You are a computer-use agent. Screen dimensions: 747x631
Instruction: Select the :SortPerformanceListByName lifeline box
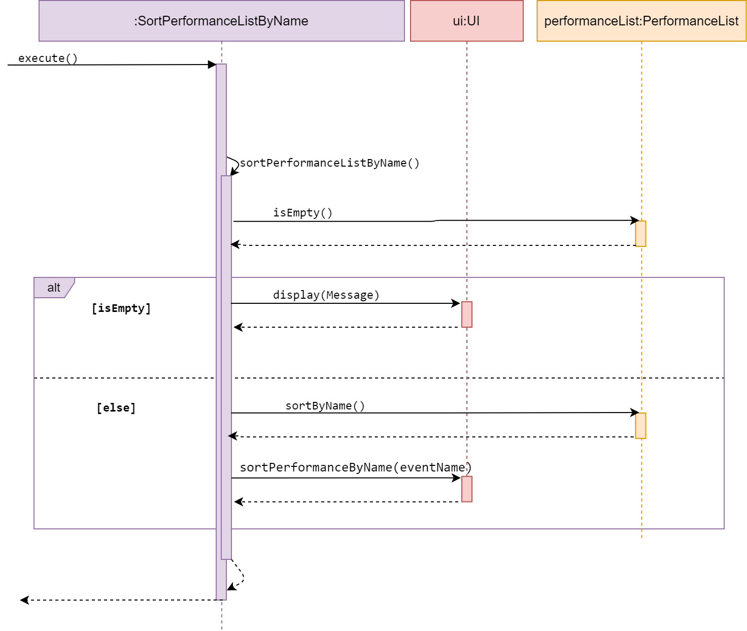[222, 21]
